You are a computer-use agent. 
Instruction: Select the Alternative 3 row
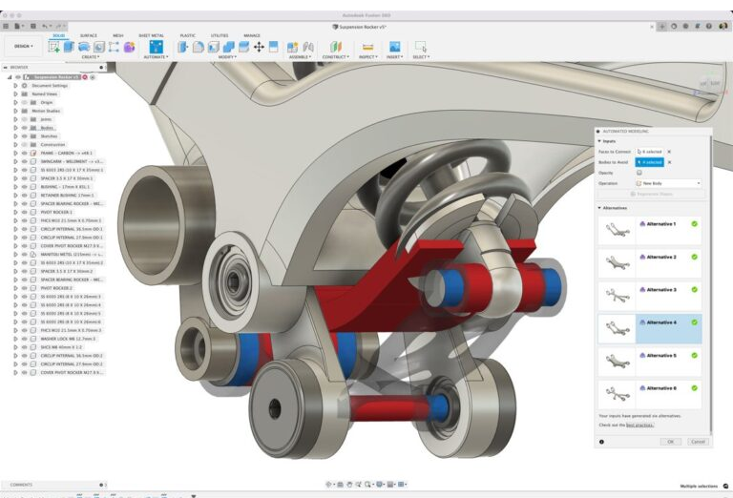coord(650,296)
